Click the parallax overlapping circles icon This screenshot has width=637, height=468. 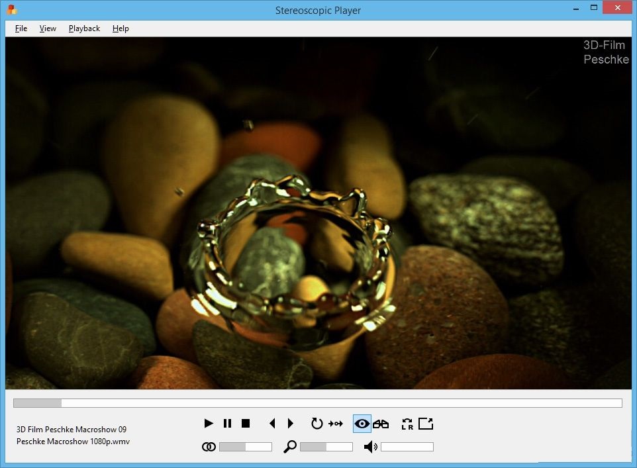[209, 447]
